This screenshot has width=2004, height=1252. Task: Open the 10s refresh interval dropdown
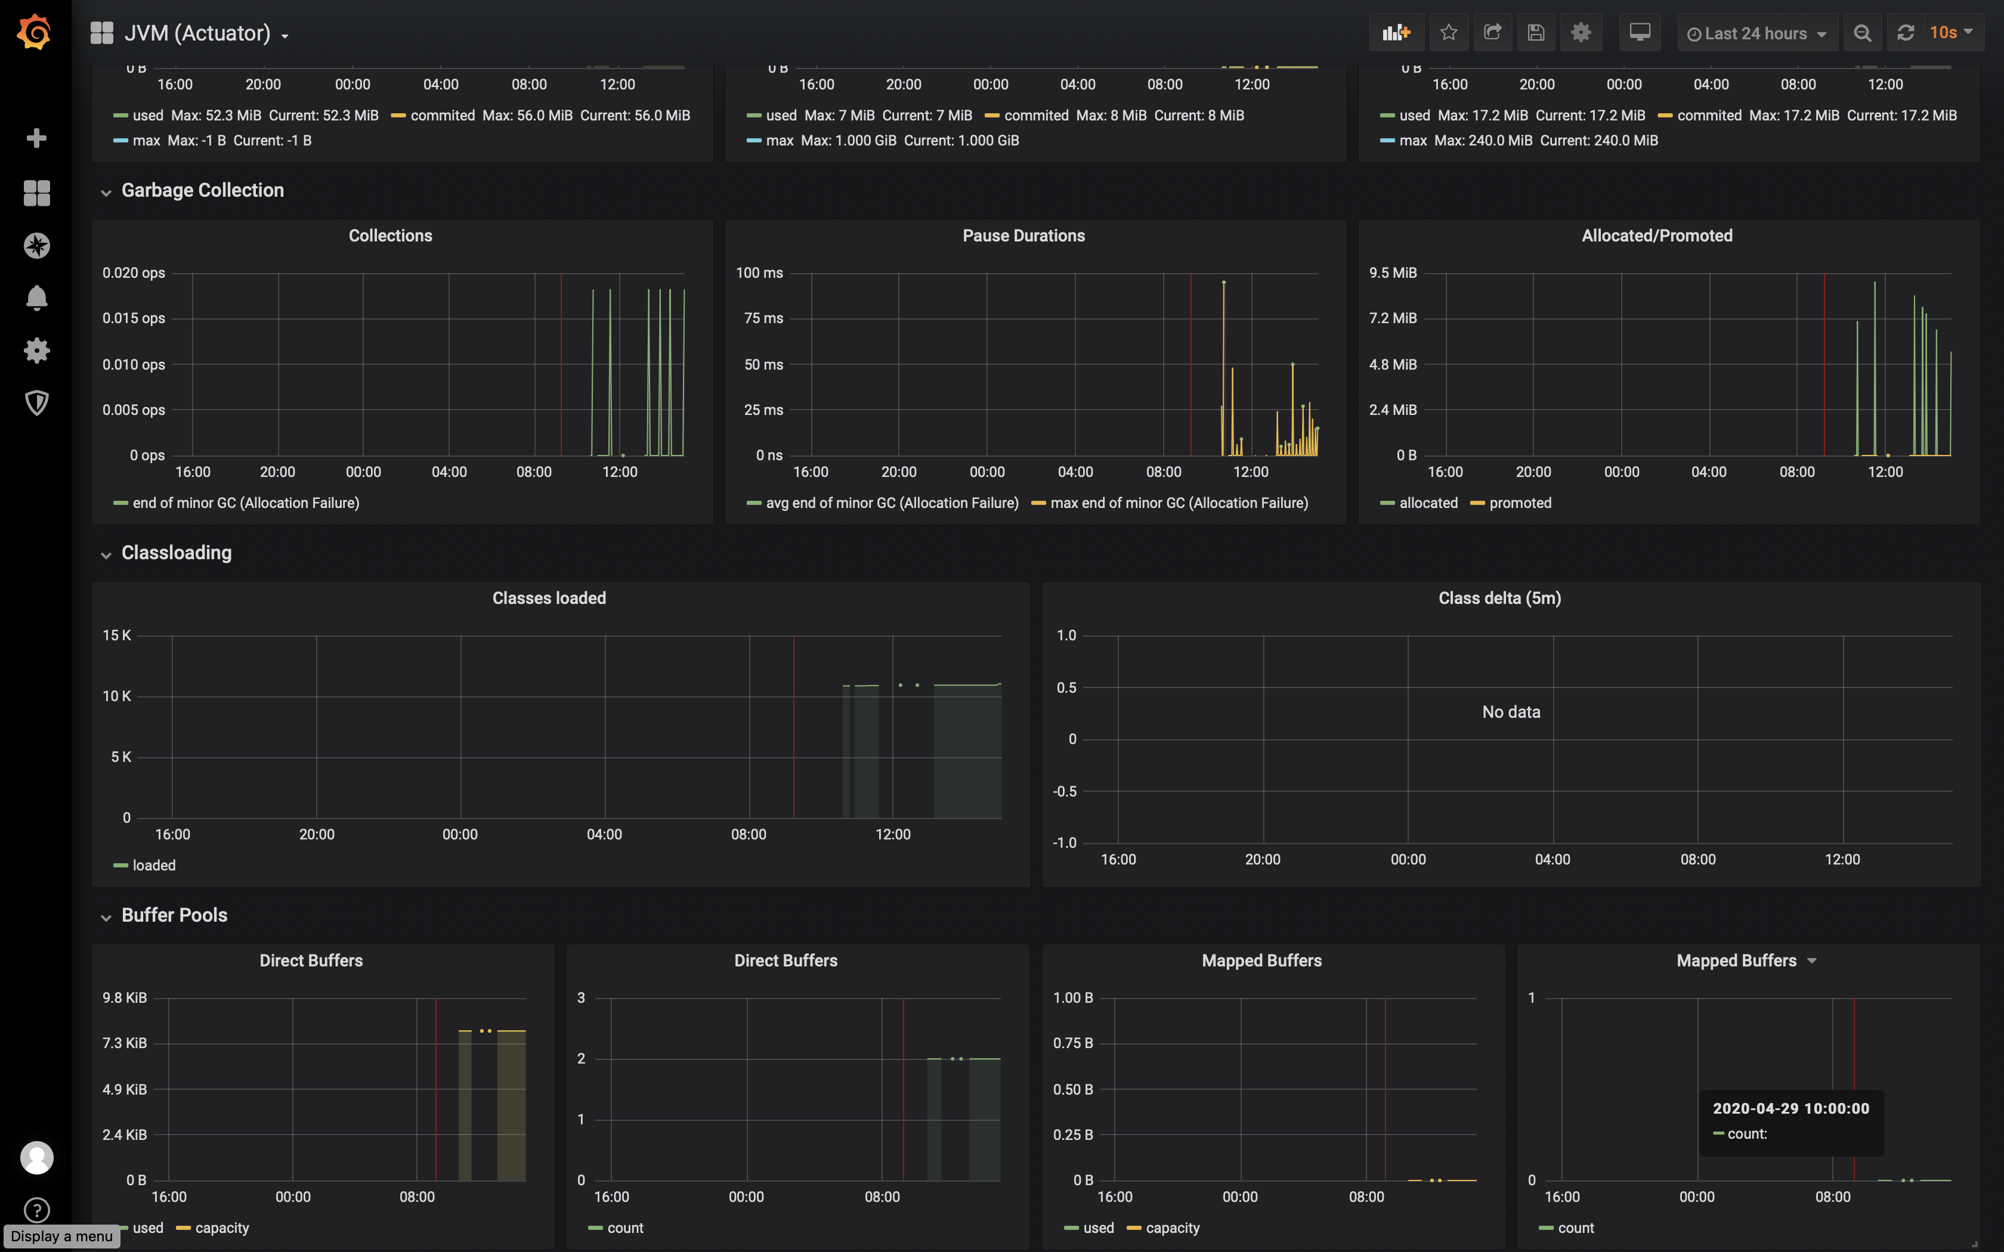(x=1951, y=33)
